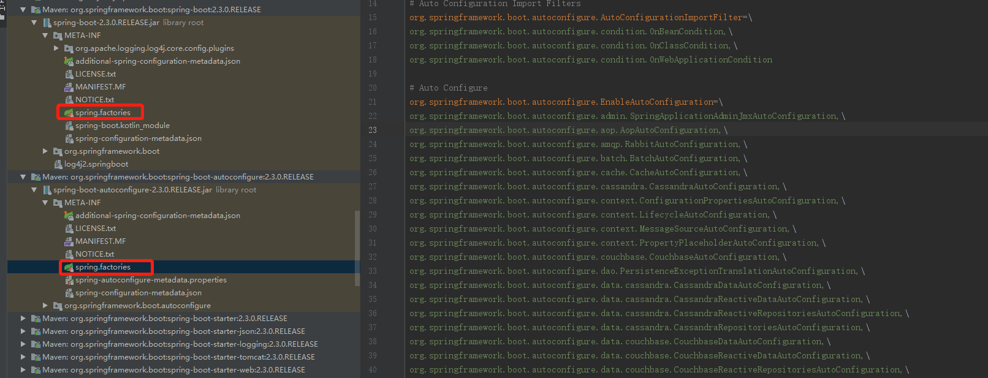Click the Maven spring-boot-autoconfigure library icon
The height and width of the screenshot is (378, 988).
(x=36, y=177)
